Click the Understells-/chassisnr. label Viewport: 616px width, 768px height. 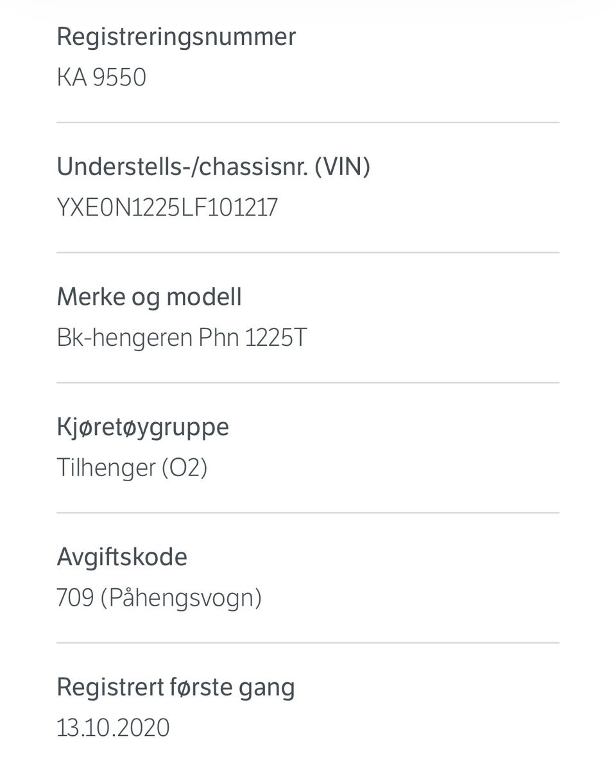[183, 167]
